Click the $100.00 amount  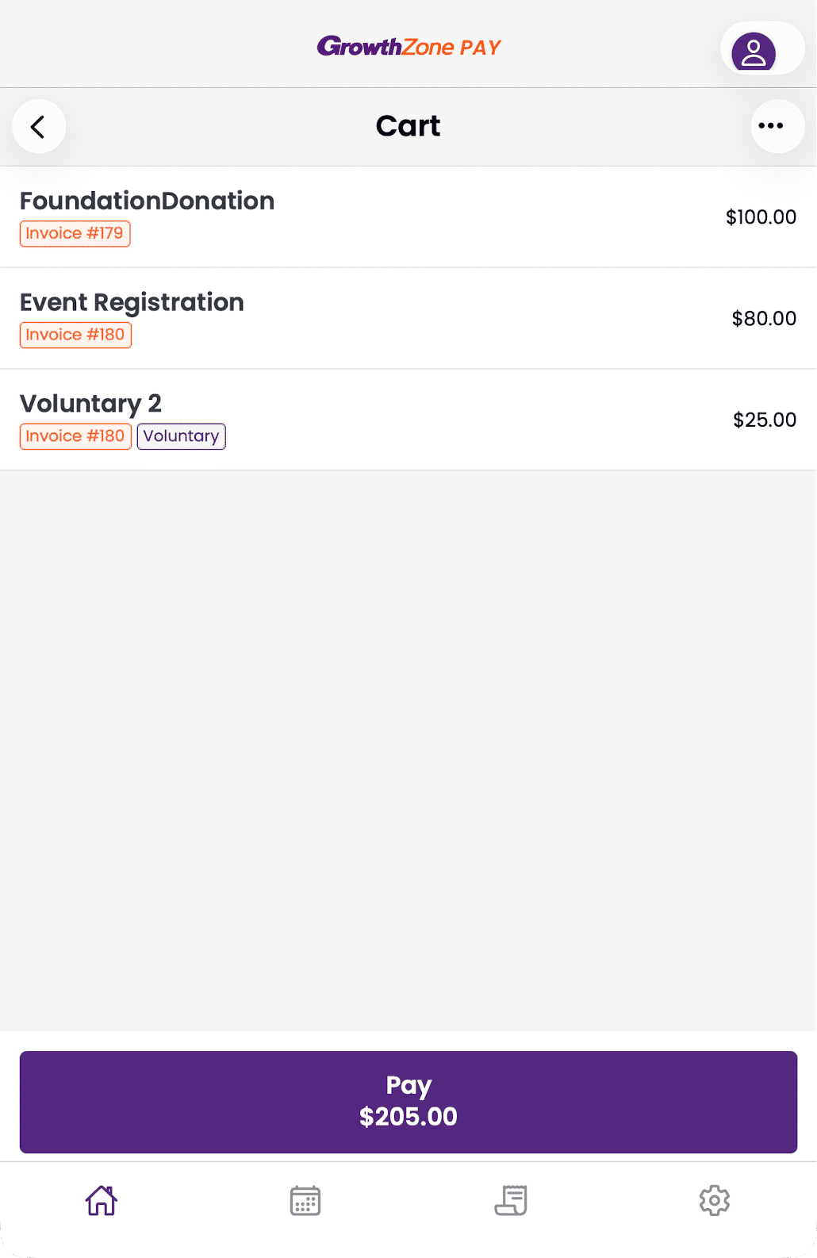761,217
